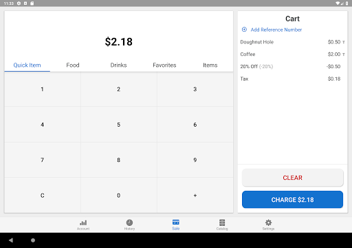Image resolution: width=352 pixels, height=248 pixels.
Task: Switch to the Drinks tab
Action: pos(118,65)
